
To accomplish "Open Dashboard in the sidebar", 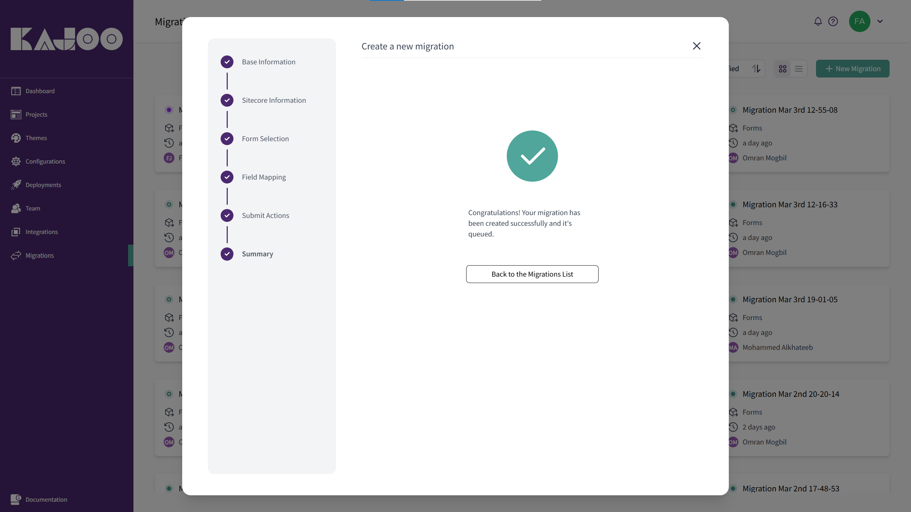I will tap(40, 91).
